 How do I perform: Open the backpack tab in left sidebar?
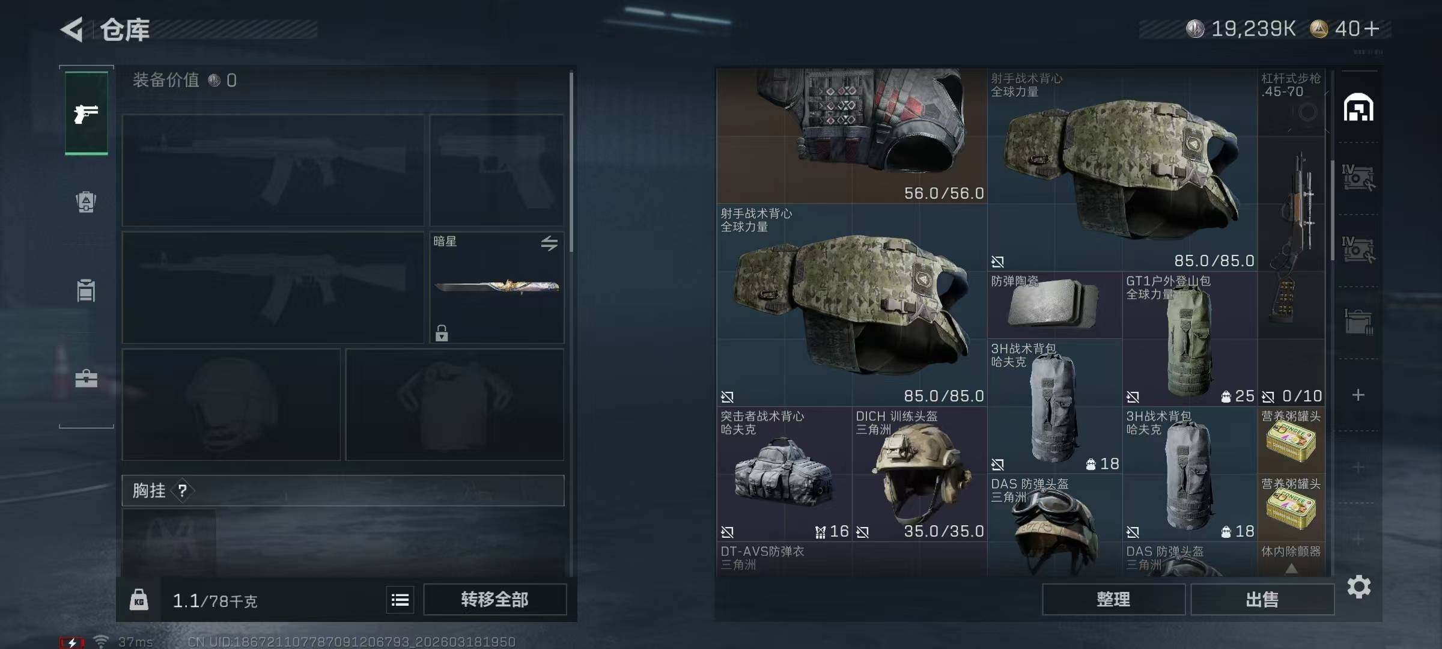(x=86, y=202)
